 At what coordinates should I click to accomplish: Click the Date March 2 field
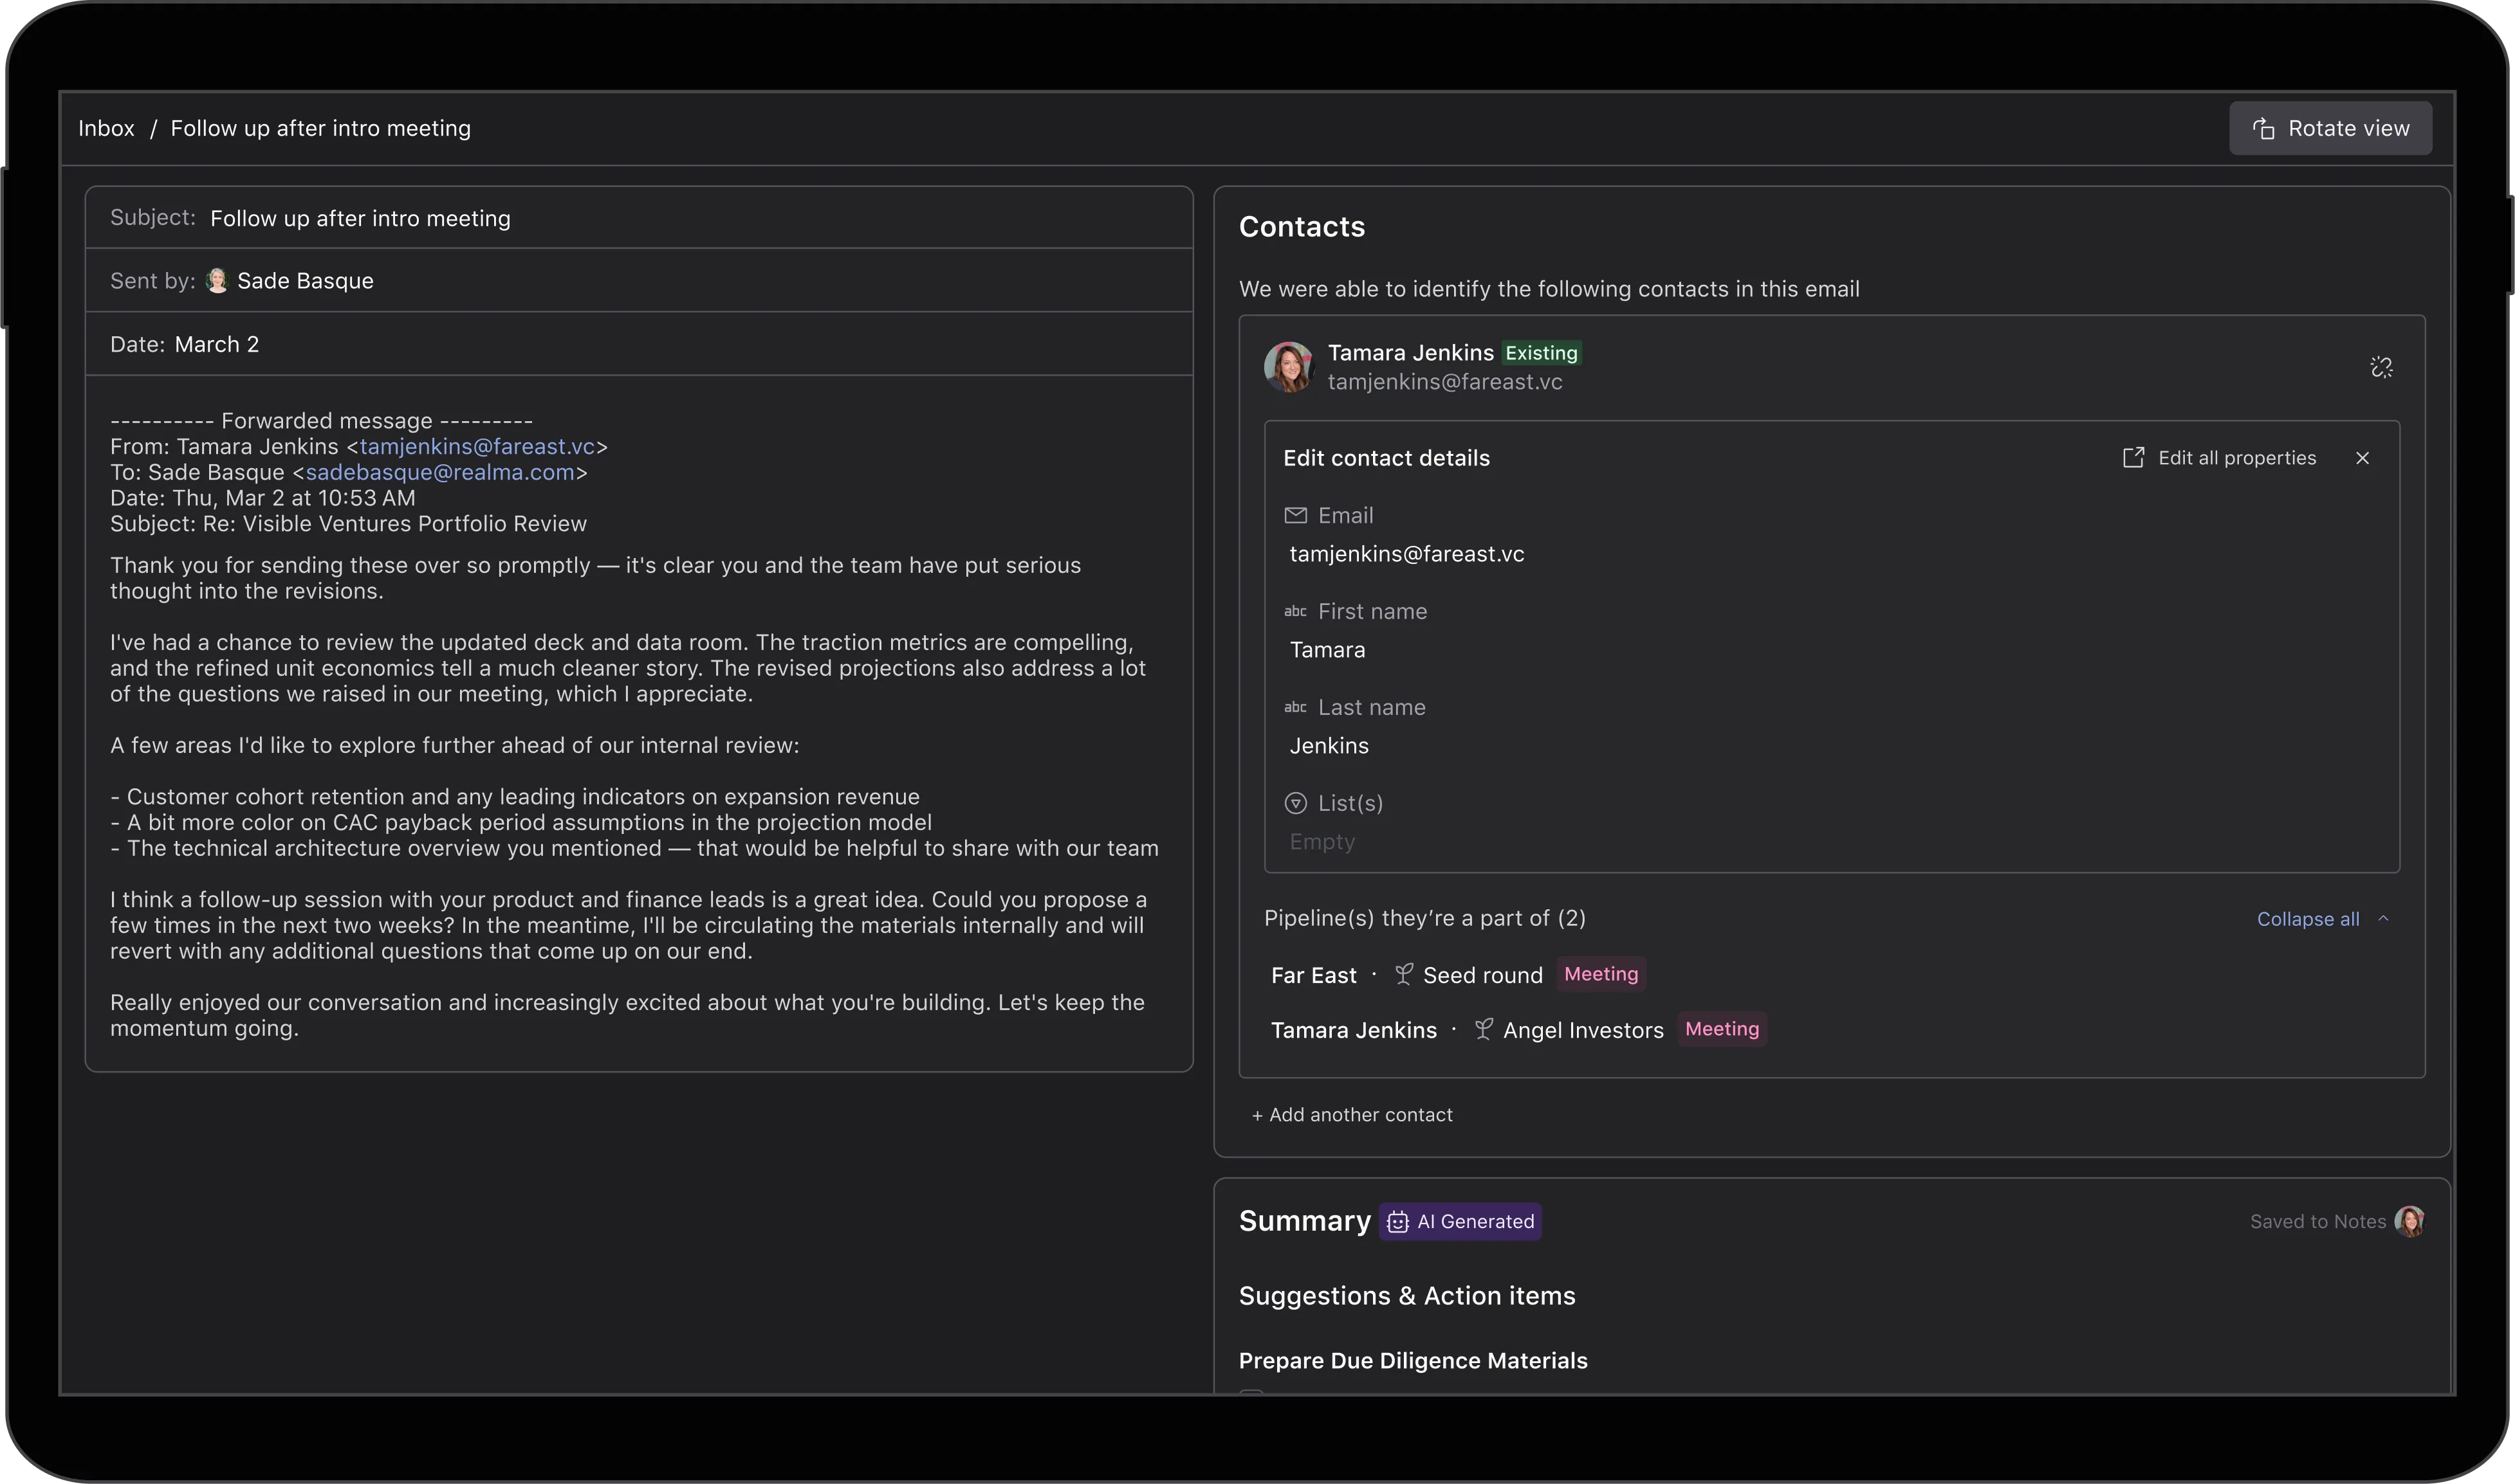tap(640, 344)
